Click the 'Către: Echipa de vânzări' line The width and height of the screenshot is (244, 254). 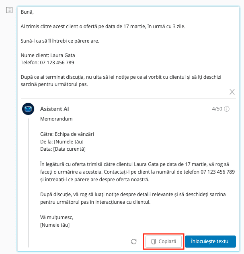click(67, 134)
